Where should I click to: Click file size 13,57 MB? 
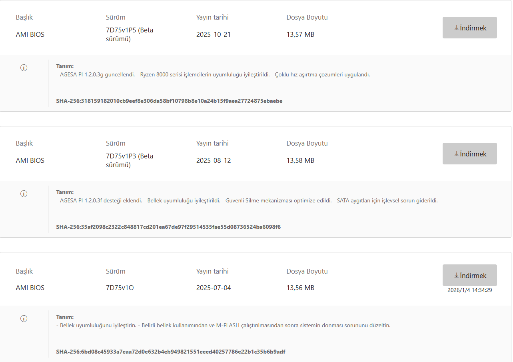coord(300,34)
